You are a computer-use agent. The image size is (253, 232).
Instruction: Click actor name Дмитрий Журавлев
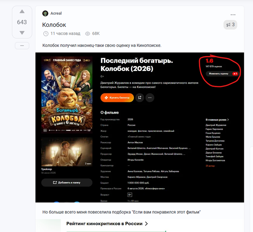216,125
